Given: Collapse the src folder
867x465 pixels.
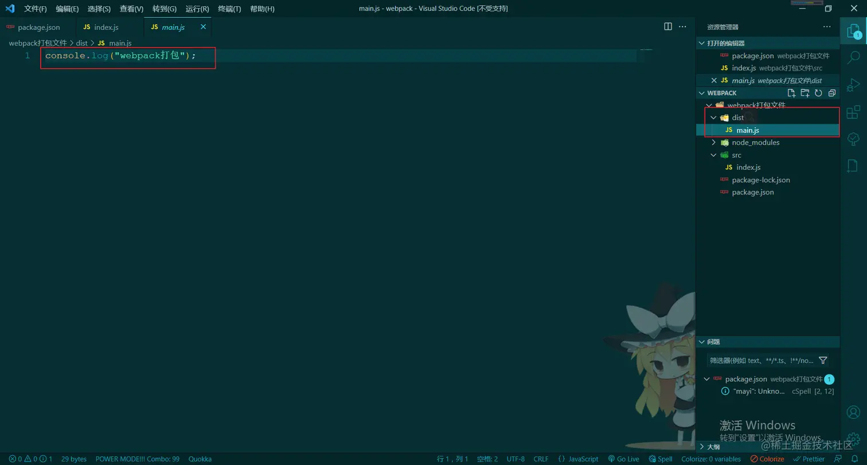Looking at the screenshot, I should 714,155.
